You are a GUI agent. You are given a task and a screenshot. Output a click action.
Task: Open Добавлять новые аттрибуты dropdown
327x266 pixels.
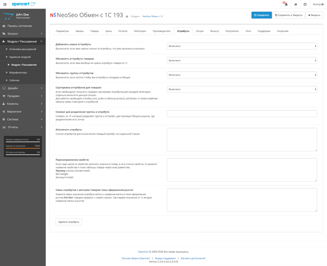coord(242,46)
